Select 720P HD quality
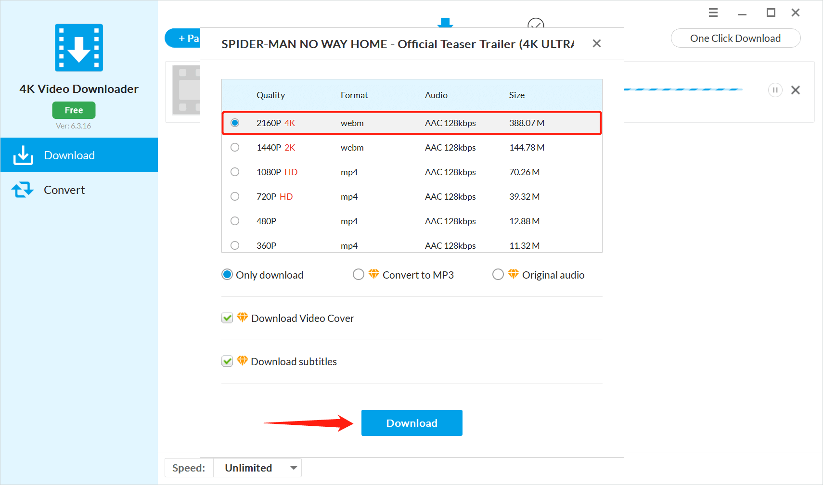Viewport: 823px width, 485px height. 235,196
